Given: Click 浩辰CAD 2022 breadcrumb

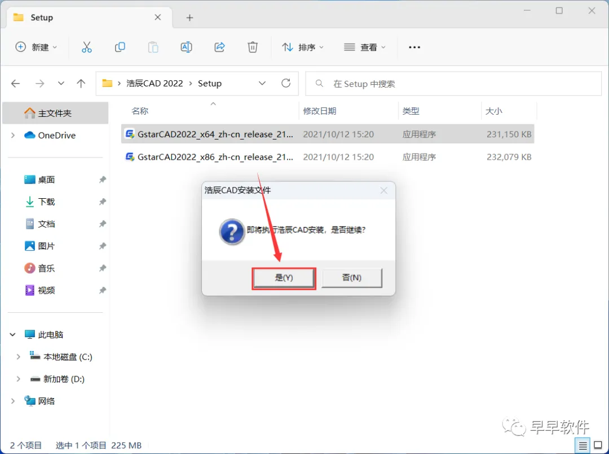Looking at the screenshot, I should point(155,83).
